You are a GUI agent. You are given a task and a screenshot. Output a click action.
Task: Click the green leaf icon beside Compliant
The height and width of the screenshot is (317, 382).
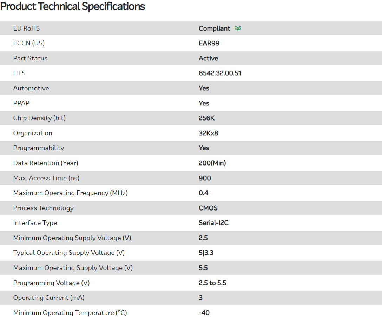click(238, 28)
